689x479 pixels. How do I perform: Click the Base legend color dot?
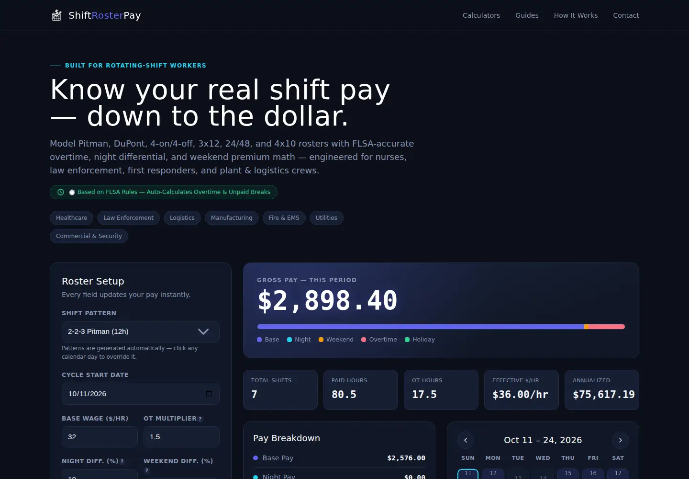(x=259, y=340)
